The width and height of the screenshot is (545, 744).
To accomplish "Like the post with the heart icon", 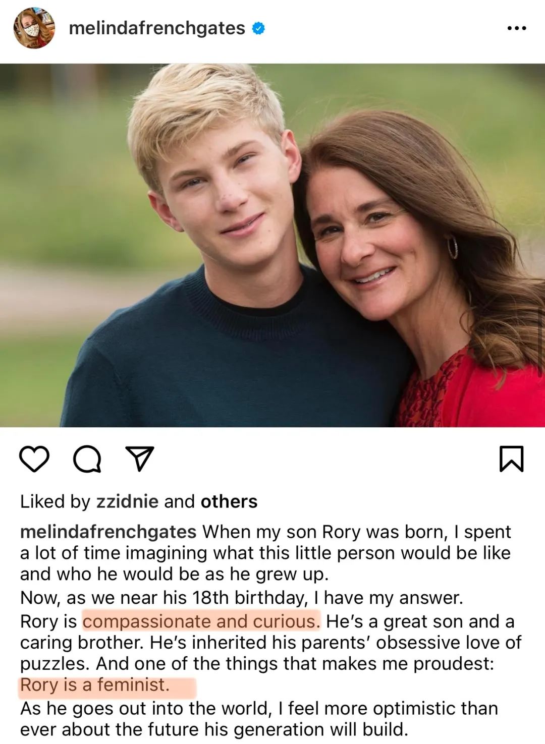I will (x=34, y=459).
